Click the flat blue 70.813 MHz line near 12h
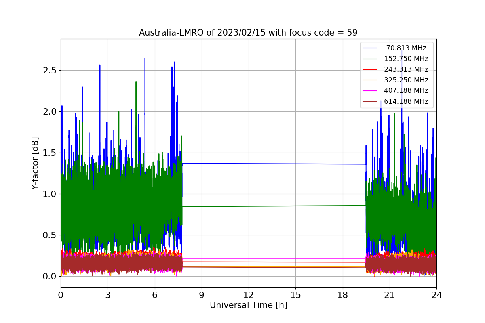 click(x=249, y=164)
